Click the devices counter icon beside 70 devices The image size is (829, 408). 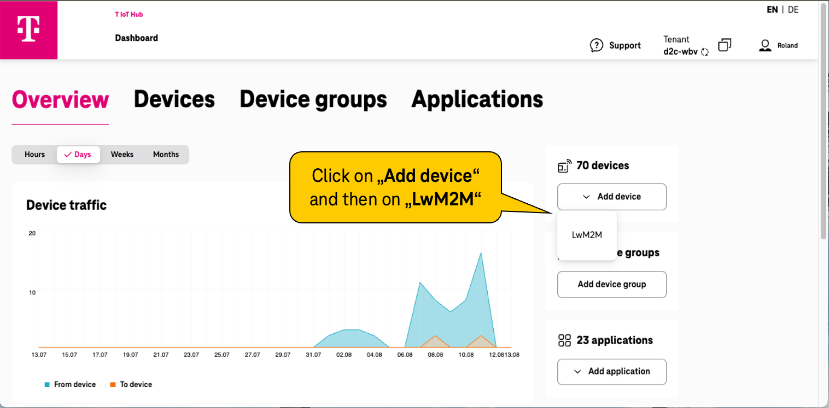point(564,165)
